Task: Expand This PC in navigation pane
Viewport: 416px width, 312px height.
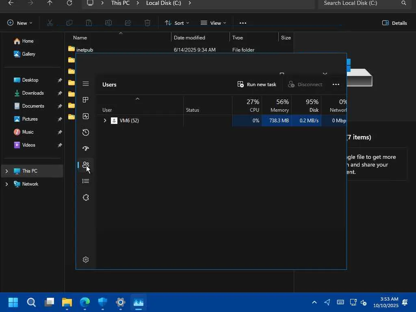Action: point(6,171)
